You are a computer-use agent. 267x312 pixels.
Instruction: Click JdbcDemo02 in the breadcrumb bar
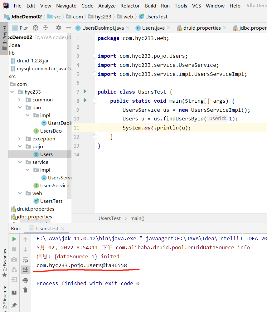tap(23, 17)
